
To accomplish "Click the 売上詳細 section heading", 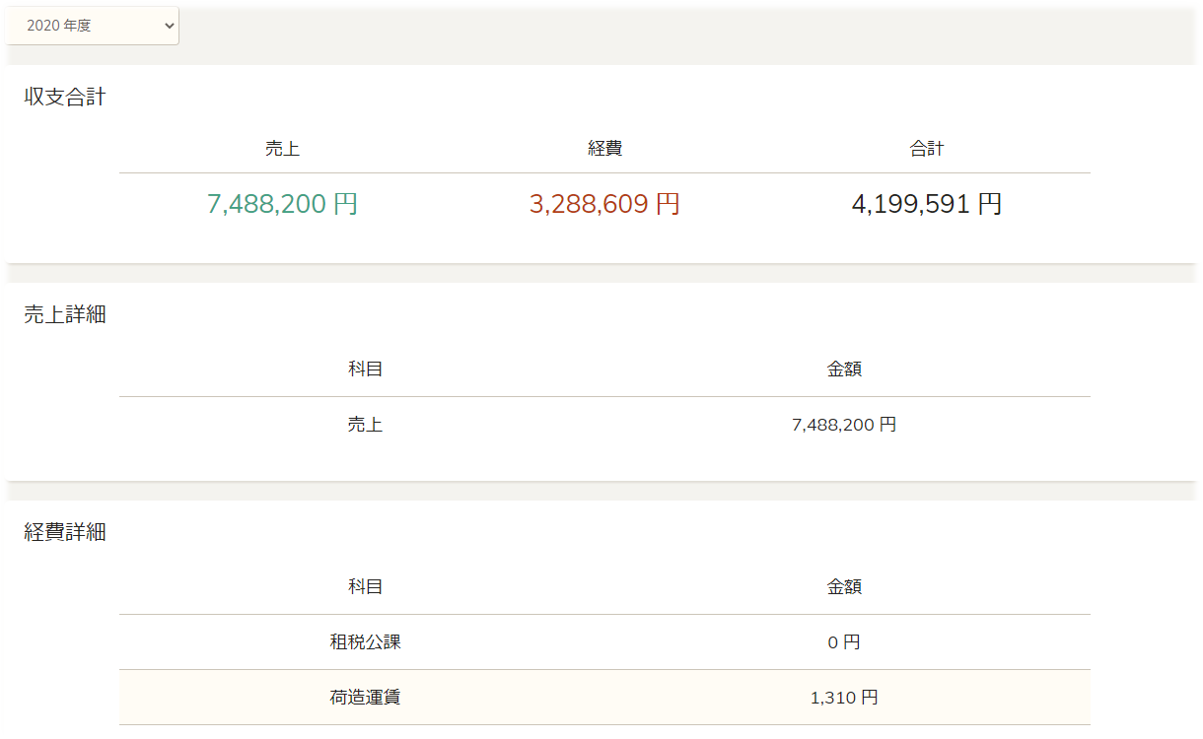I will (x=65, y=314).
